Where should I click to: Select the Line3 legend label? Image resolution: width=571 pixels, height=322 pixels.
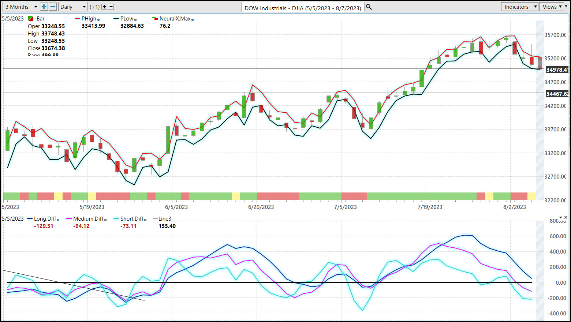[165, 219]
